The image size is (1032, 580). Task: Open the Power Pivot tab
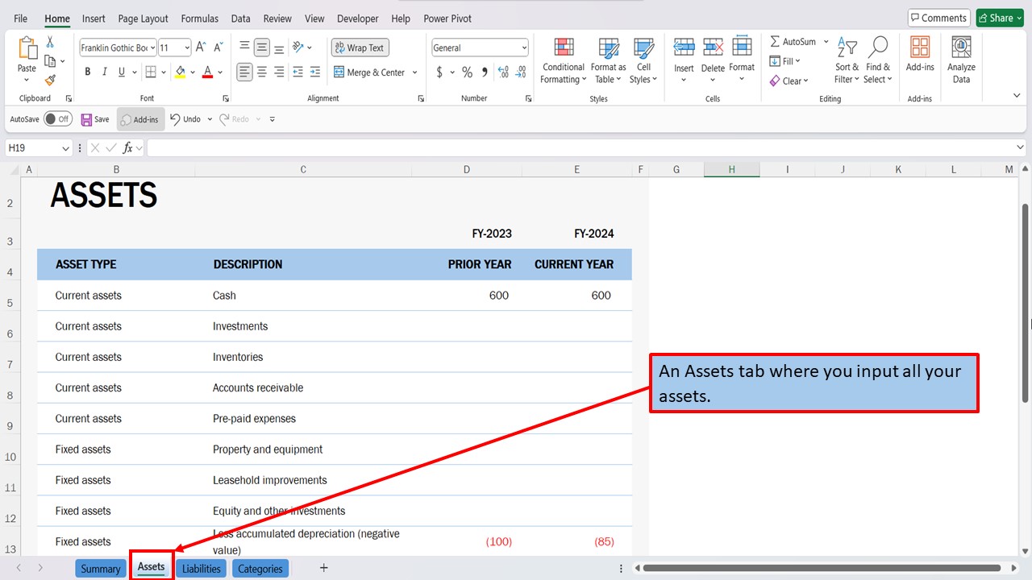447,19
